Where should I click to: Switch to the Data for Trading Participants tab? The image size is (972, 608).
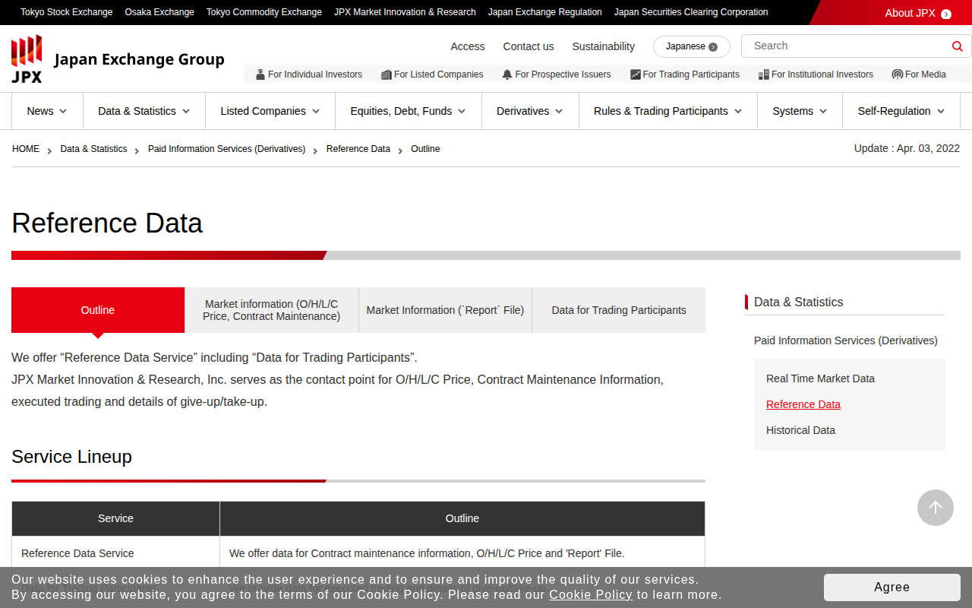click(x=618, y=310)
